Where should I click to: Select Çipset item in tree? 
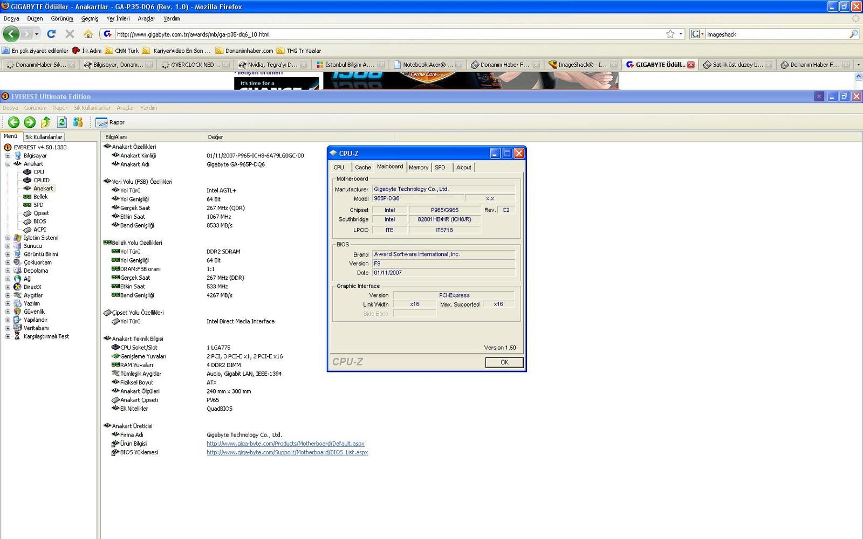[x=41, y=213]
